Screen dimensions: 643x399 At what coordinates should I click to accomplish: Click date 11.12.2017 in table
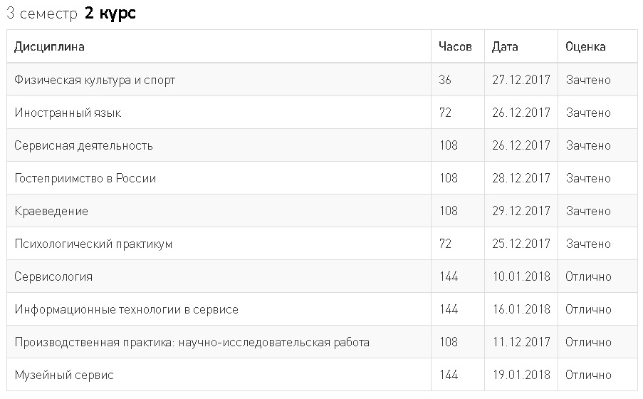[x=521, y=342]
